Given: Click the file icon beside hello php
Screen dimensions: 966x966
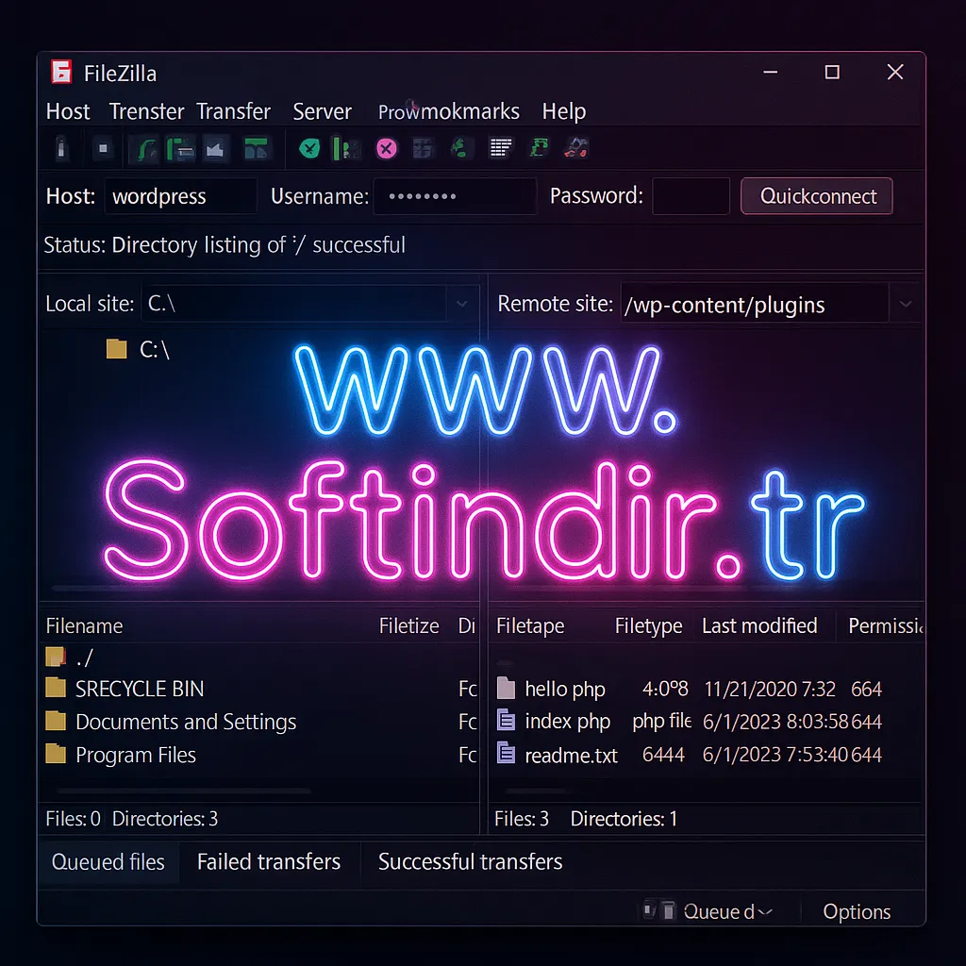Looking at the screenshot, I should point(506,688).
